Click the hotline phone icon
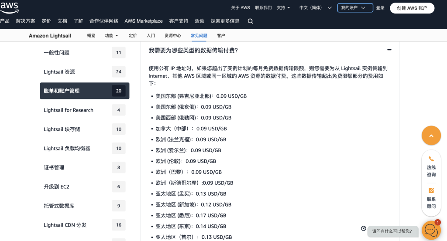The image size is (447, 241). click(x=431, y=159)
